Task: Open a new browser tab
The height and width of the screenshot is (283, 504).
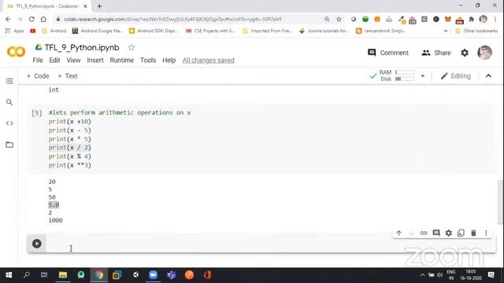Action: [x=99, y=6]
